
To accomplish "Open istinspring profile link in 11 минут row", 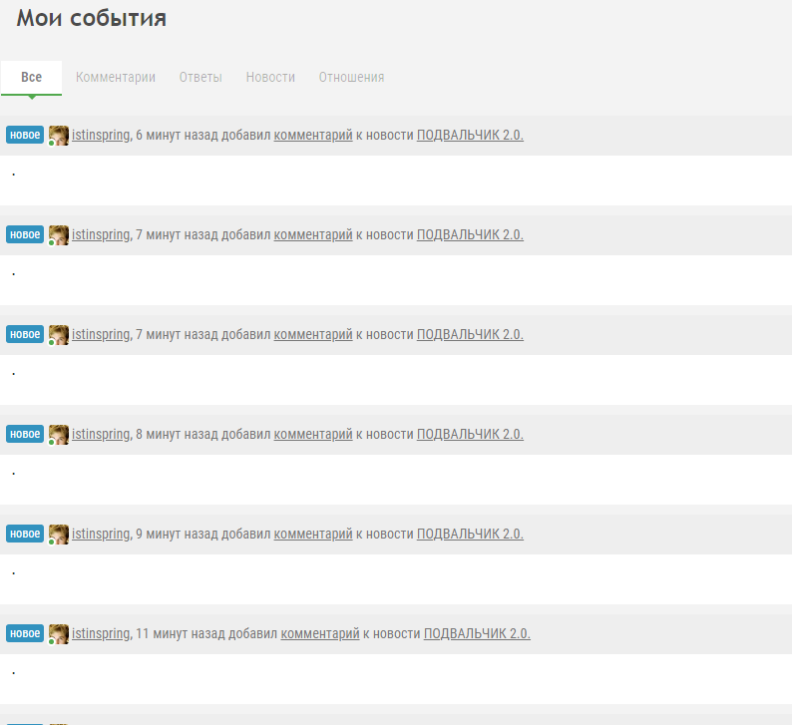I will click(101, 633).
